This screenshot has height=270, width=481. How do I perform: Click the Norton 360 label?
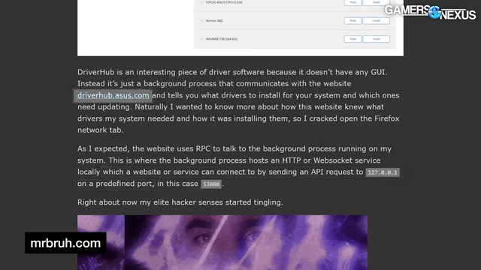[214, 21]
